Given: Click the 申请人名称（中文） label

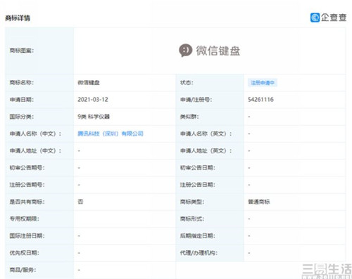Looking at the screenshot, I should pyautogui.click(x=35, y=134).
